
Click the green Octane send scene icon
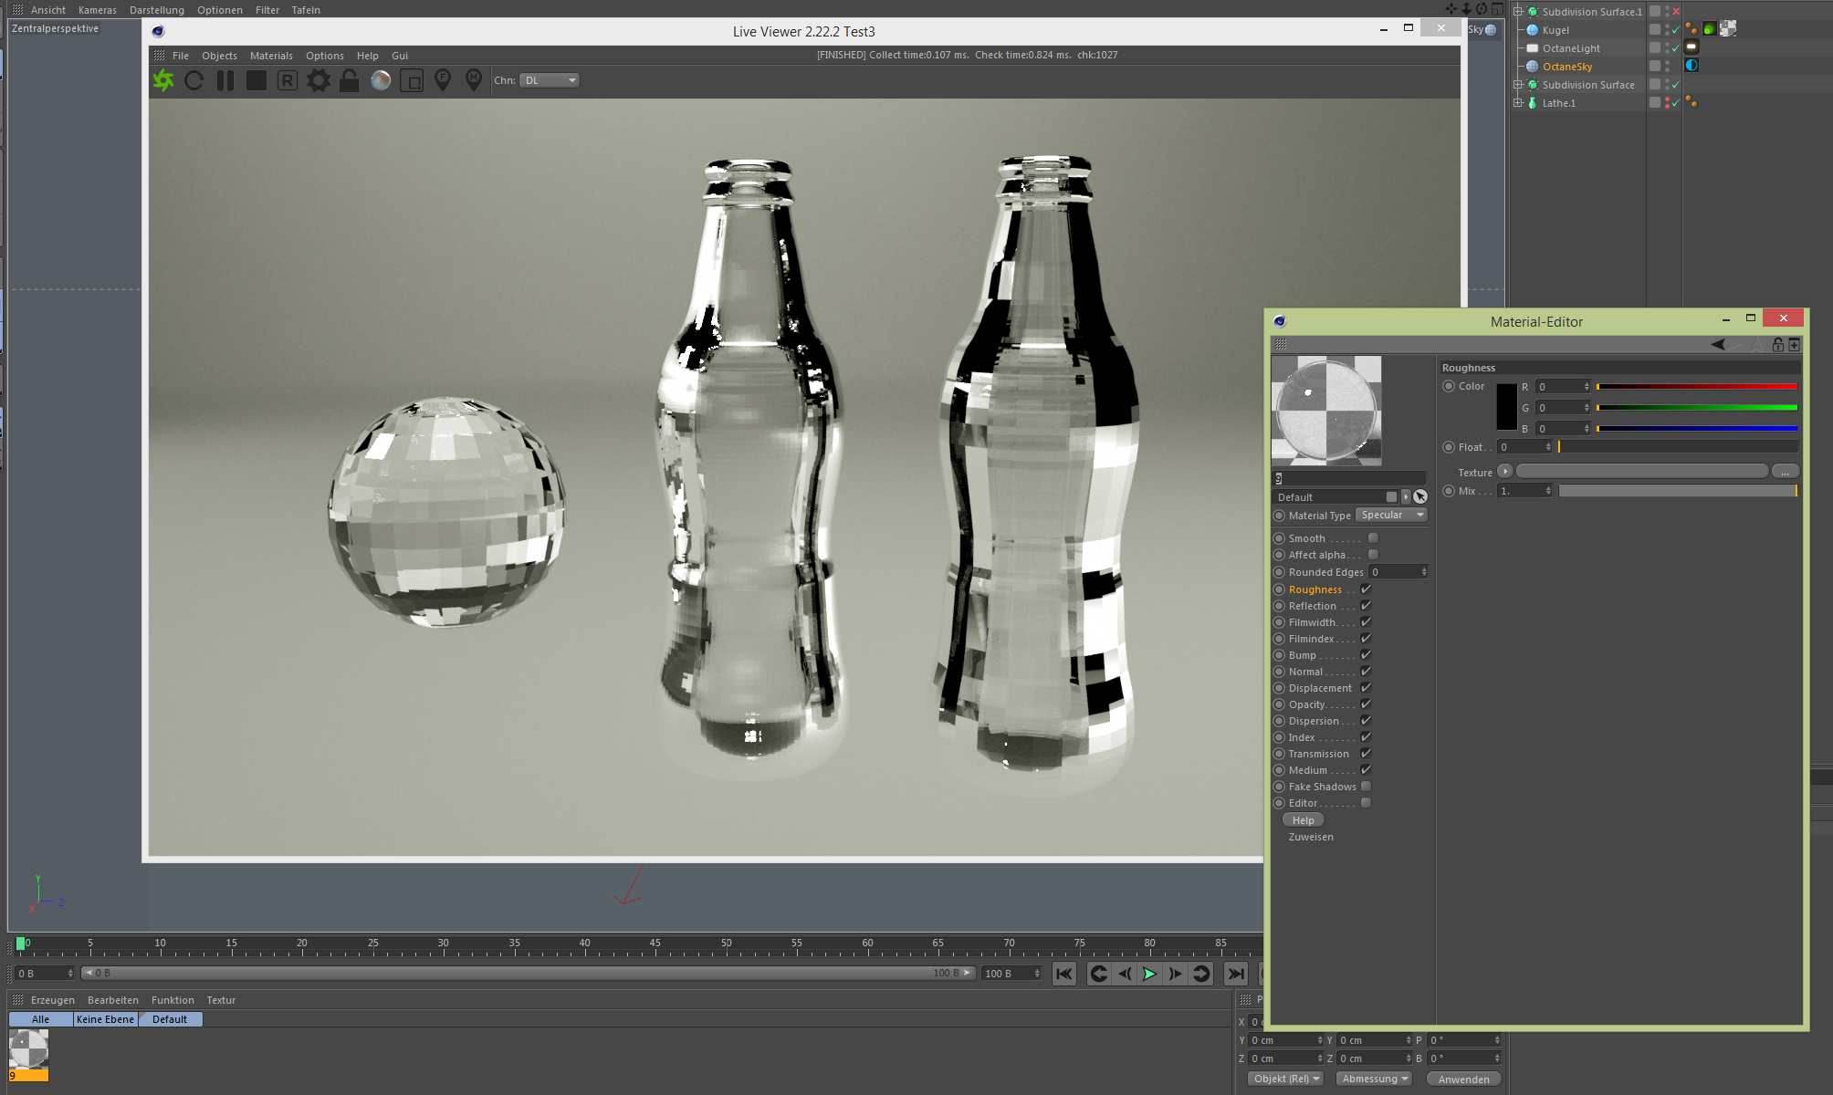[163, 80]
